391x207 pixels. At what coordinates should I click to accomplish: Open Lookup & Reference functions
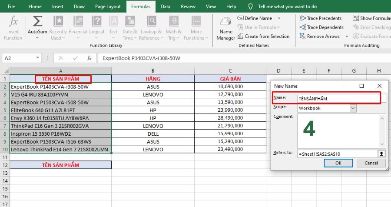151,28
